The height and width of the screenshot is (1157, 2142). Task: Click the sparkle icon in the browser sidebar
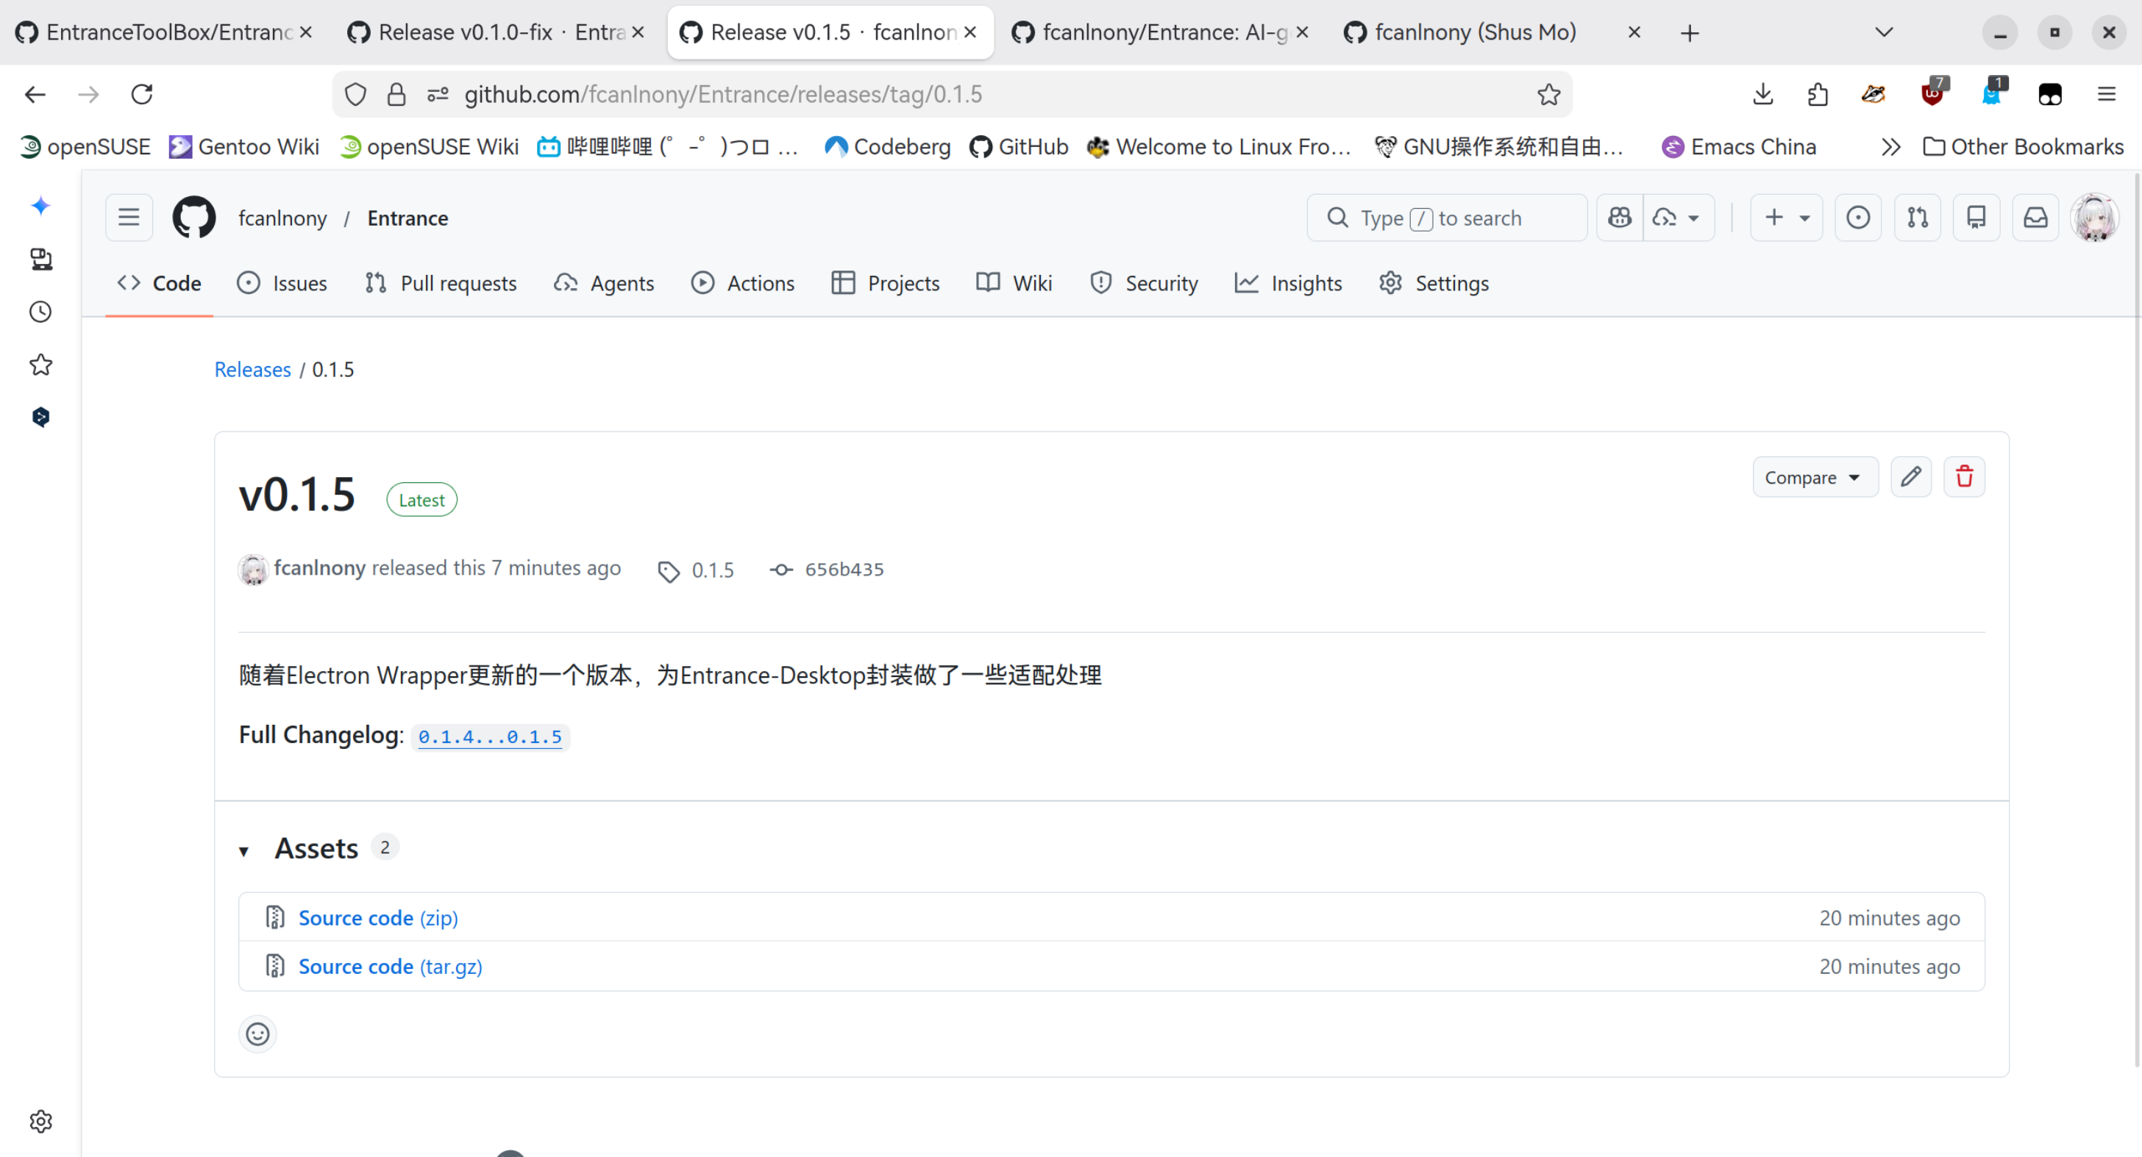40,206
